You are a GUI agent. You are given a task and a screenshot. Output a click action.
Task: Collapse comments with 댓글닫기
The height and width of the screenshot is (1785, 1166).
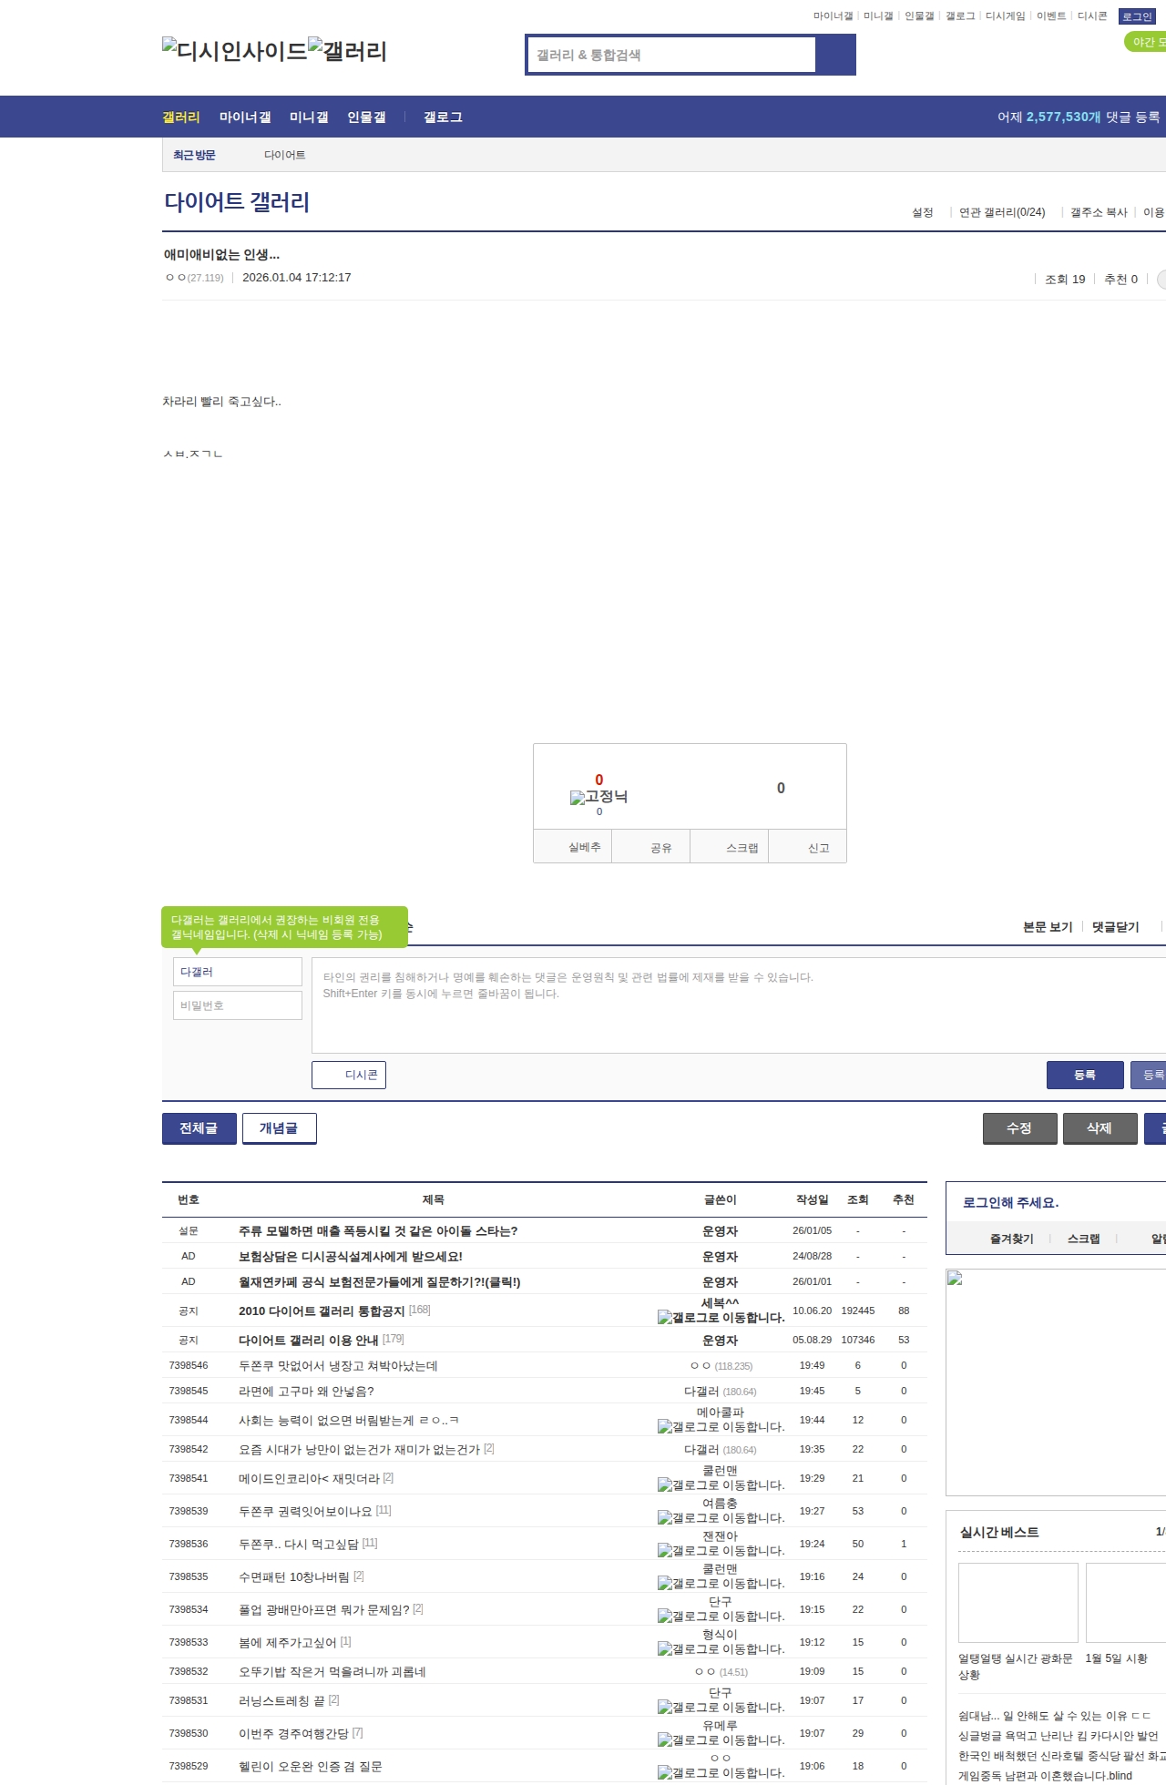1116,927
